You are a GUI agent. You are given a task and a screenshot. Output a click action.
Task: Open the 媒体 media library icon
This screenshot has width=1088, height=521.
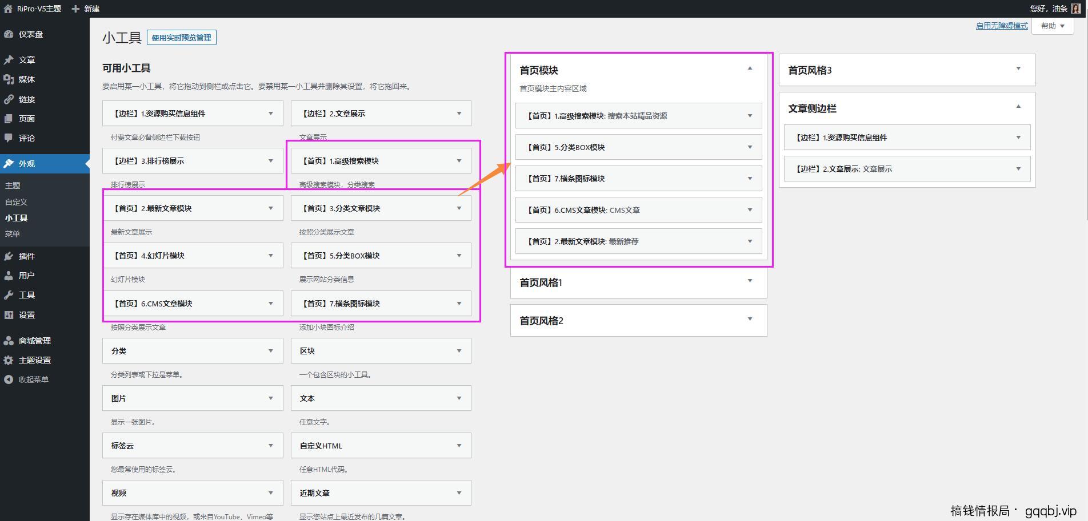pos(8,79)
